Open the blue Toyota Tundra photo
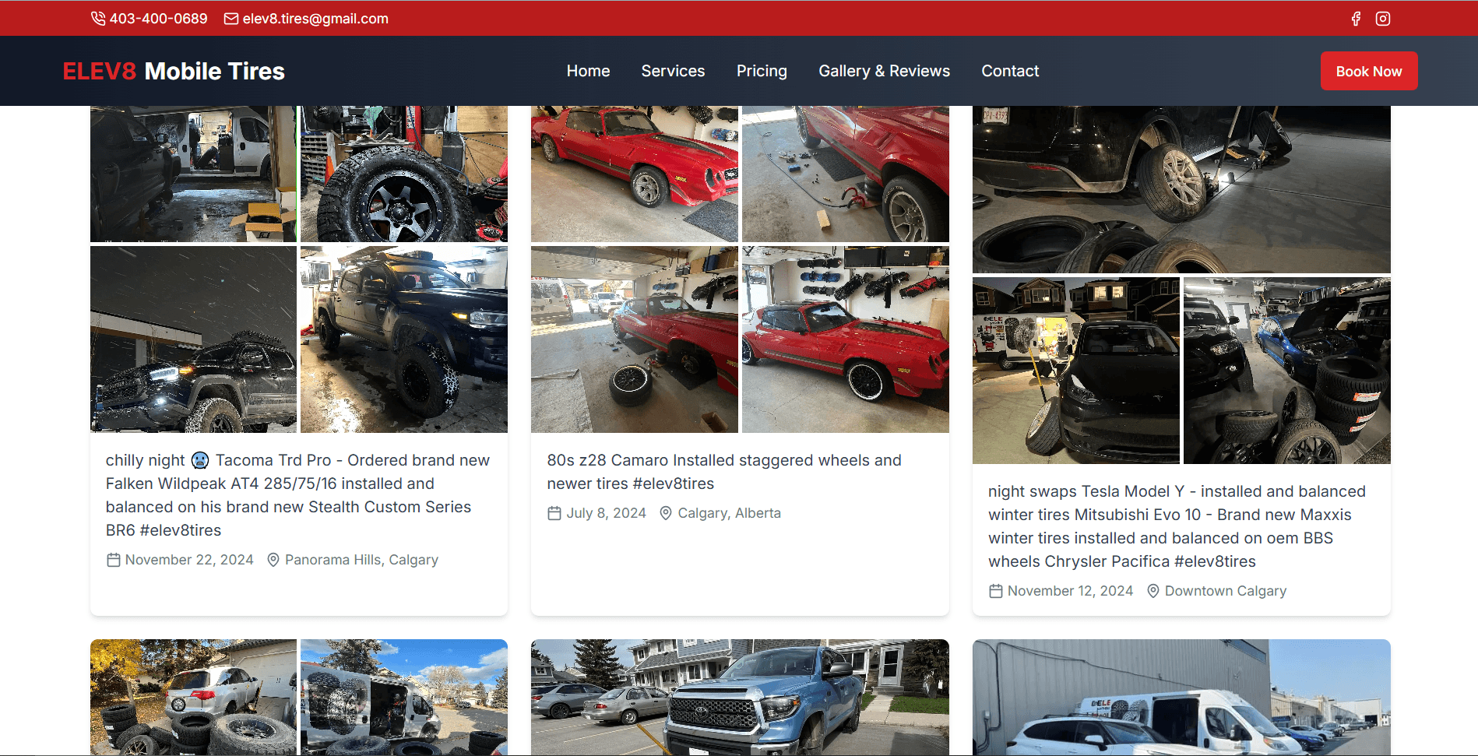1478x756 pixels. (x=740, y=698)
